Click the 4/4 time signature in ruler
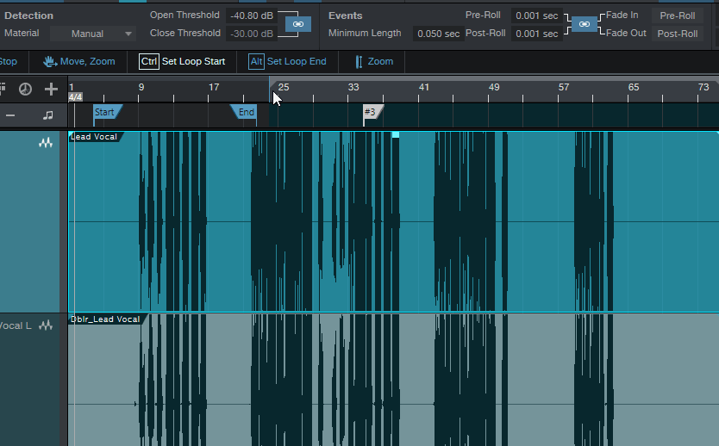 click(75, 97)
